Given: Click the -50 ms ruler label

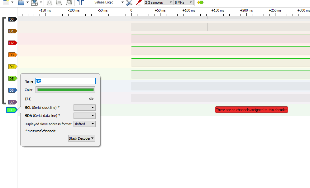Looking at the screenshot, I should (103, 11).
